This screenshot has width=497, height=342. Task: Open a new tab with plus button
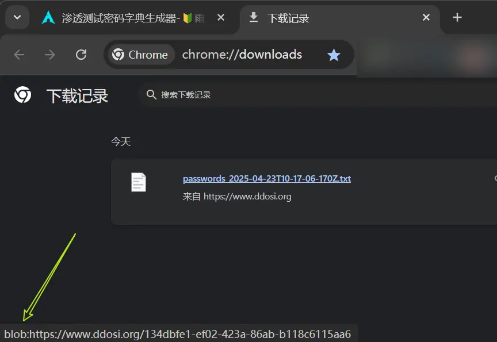[457, 17]
